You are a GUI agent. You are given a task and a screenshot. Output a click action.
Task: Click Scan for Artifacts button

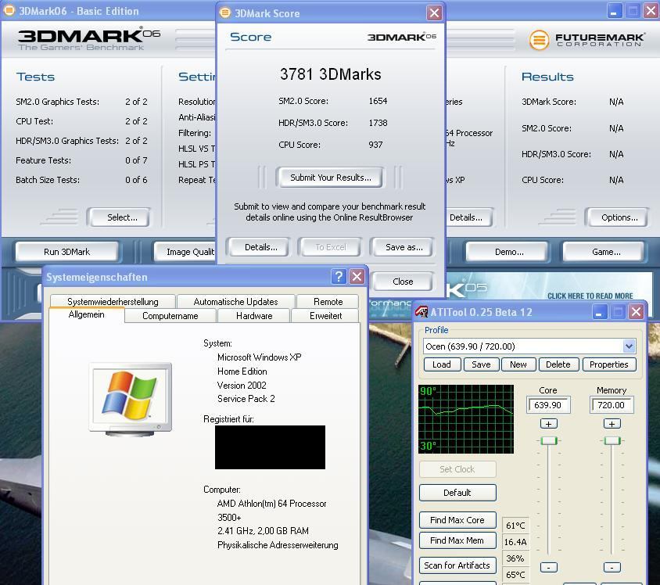click(x=457, y=565)
